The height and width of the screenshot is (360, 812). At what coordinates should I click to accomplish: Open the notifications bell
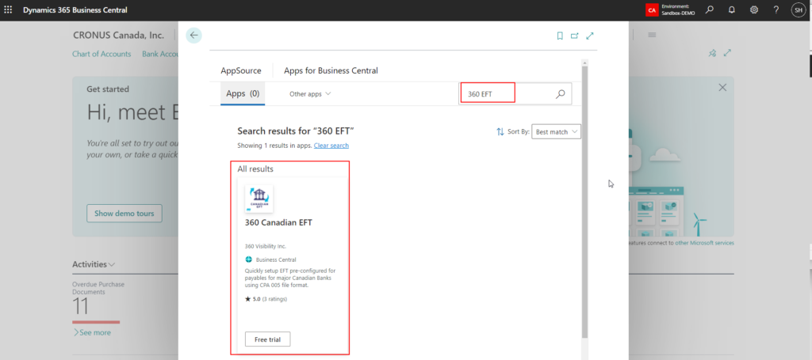click(x=732, y=9)
